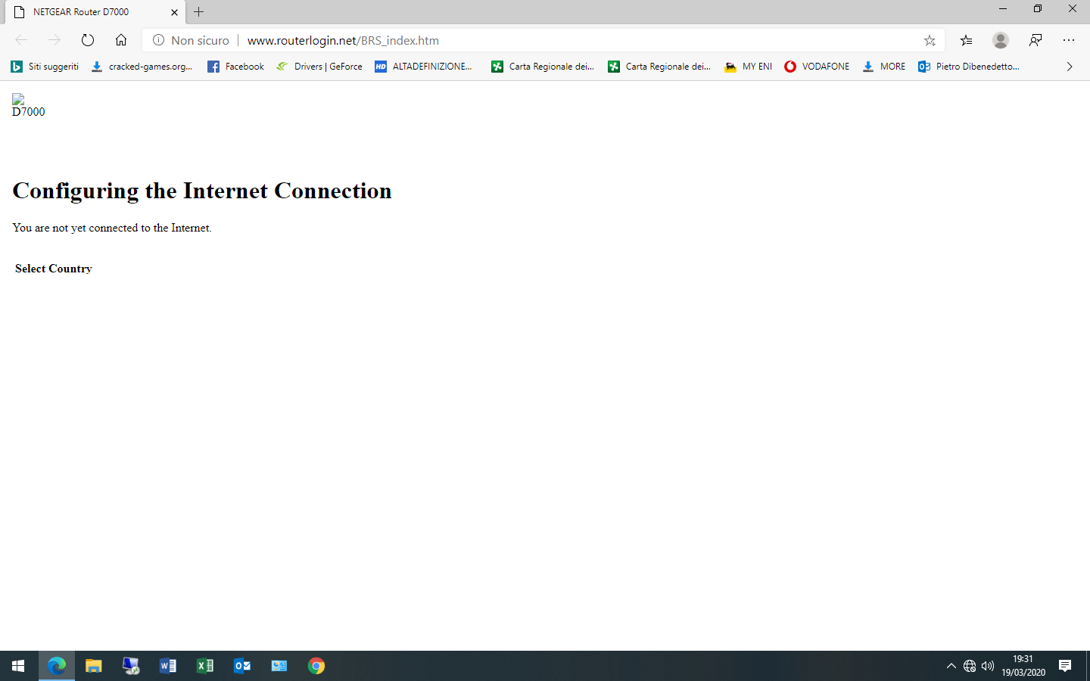1090x681 pixels.
Task: Open the browser home page
Action: click(121, 40)
